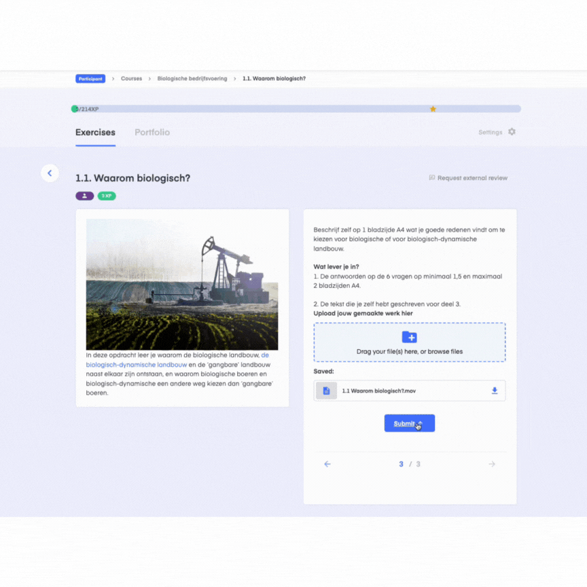Click the 1.1. Waarom biologisch? heading
The width and height of the screenshot is (587, 587).
coord(133,178)
